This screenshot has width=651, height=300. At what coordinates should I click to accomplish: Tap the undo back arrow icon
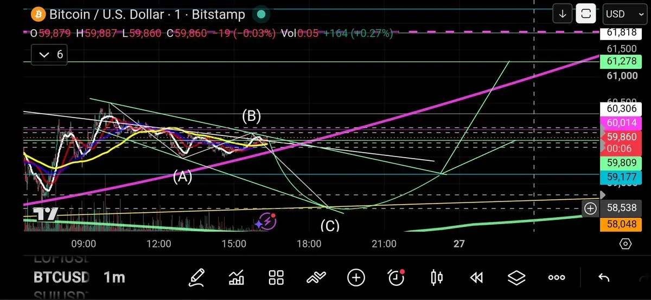604,278
